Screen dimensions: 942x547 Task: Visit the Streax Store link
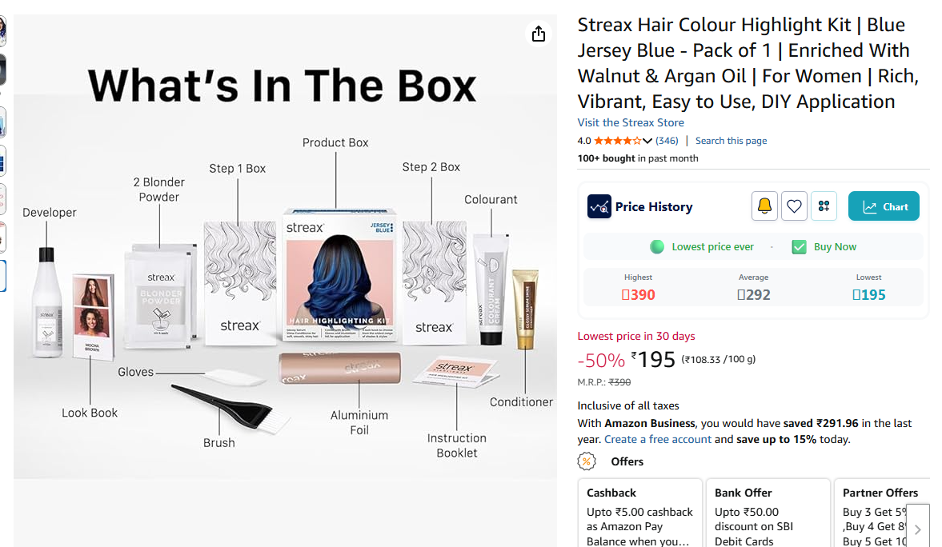[x=631, y=122]
